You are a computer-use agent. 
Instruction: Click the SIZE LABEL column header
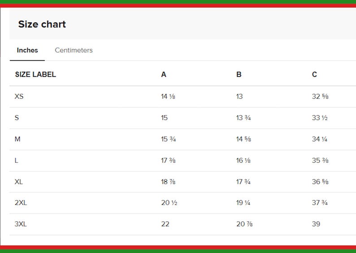(x=35, y=74)
